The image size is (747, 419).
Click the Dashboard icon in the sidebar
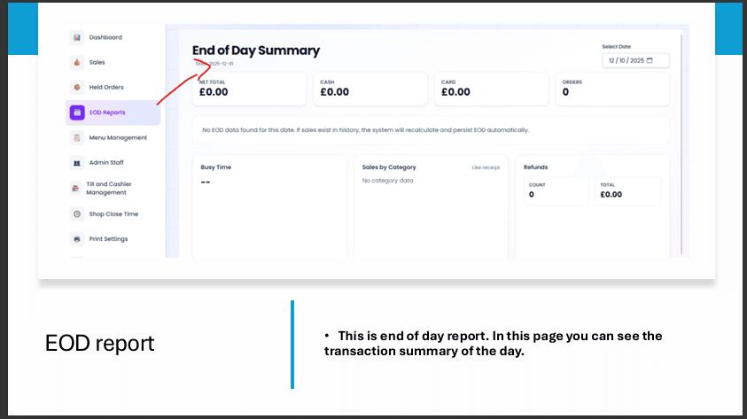click(x=77, y=37)
